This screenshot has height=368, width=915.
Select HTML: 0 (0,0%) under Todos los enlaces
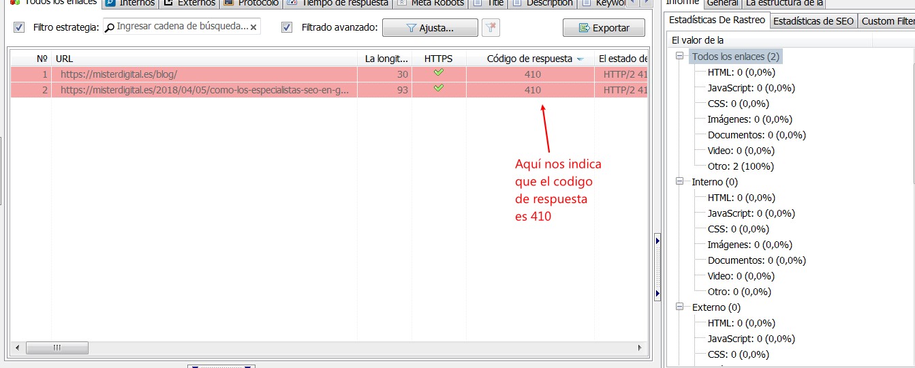pos(741,72)
